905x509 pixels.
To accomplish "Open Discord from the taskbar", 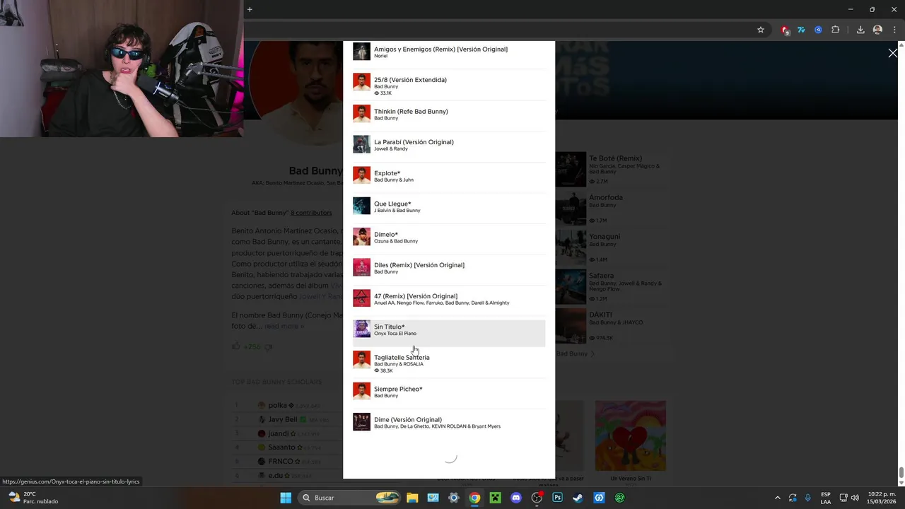I will (x=516, y=498).
